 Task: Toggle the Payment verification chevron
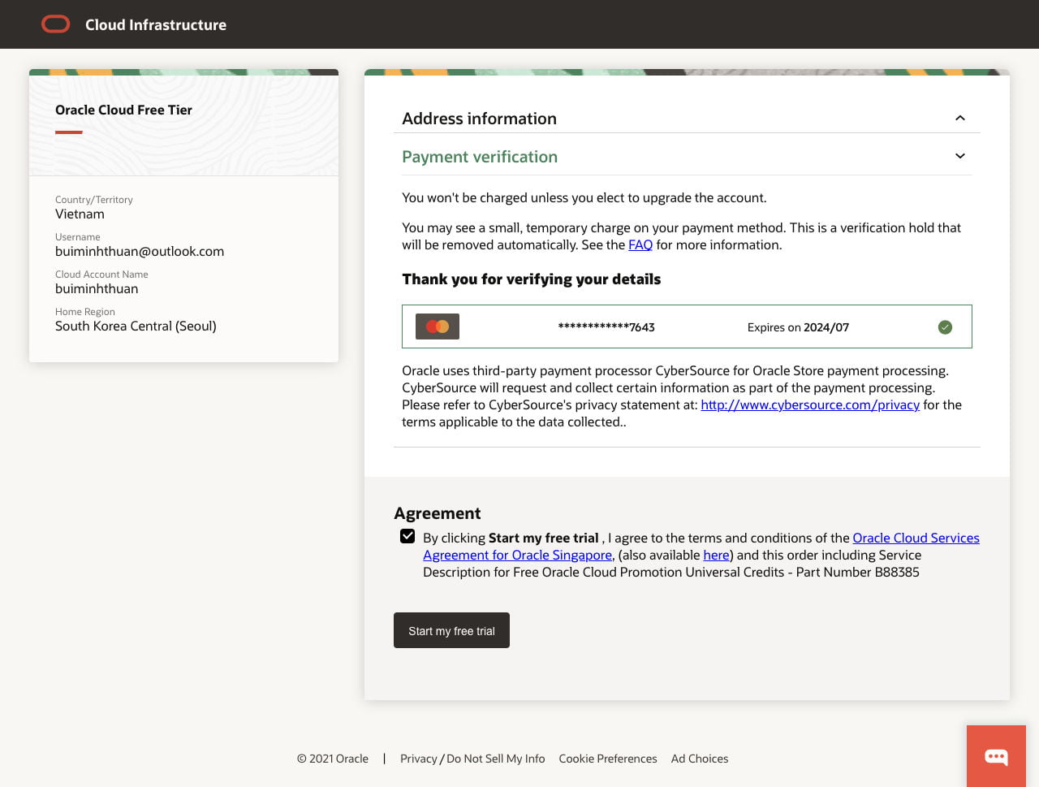click(960, 156)
